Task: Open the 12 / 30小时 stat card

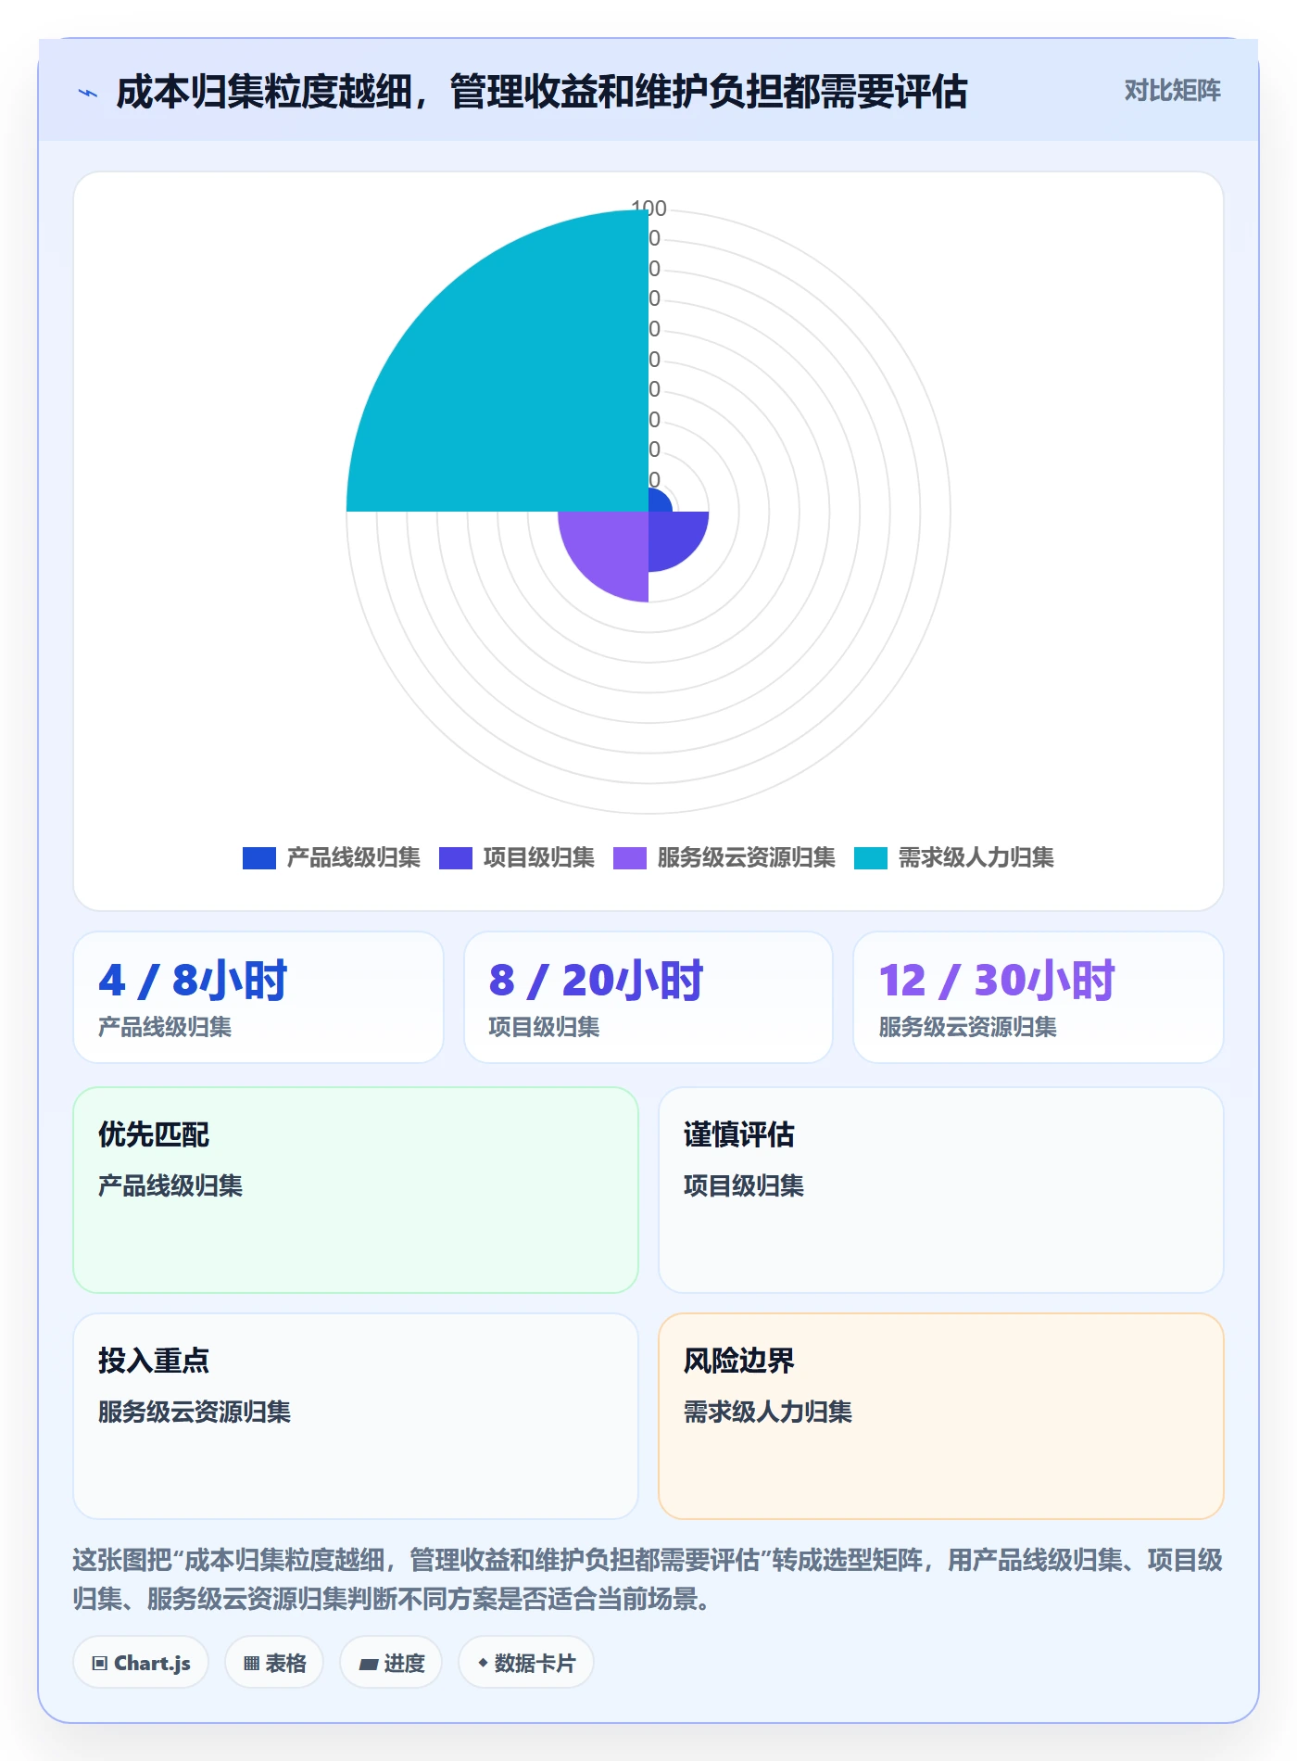Action: 1039,997
